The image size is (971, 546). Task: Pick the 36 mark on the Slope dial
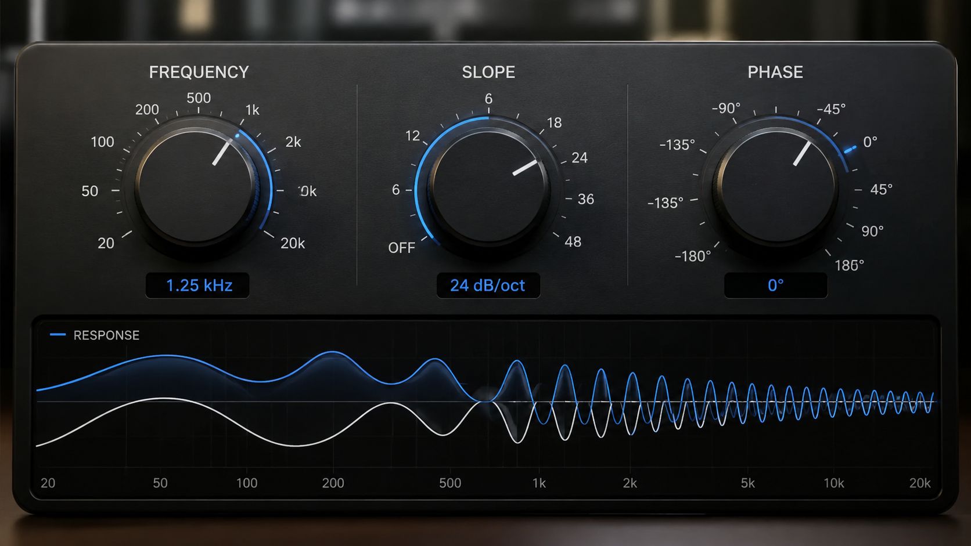(586, 199)
